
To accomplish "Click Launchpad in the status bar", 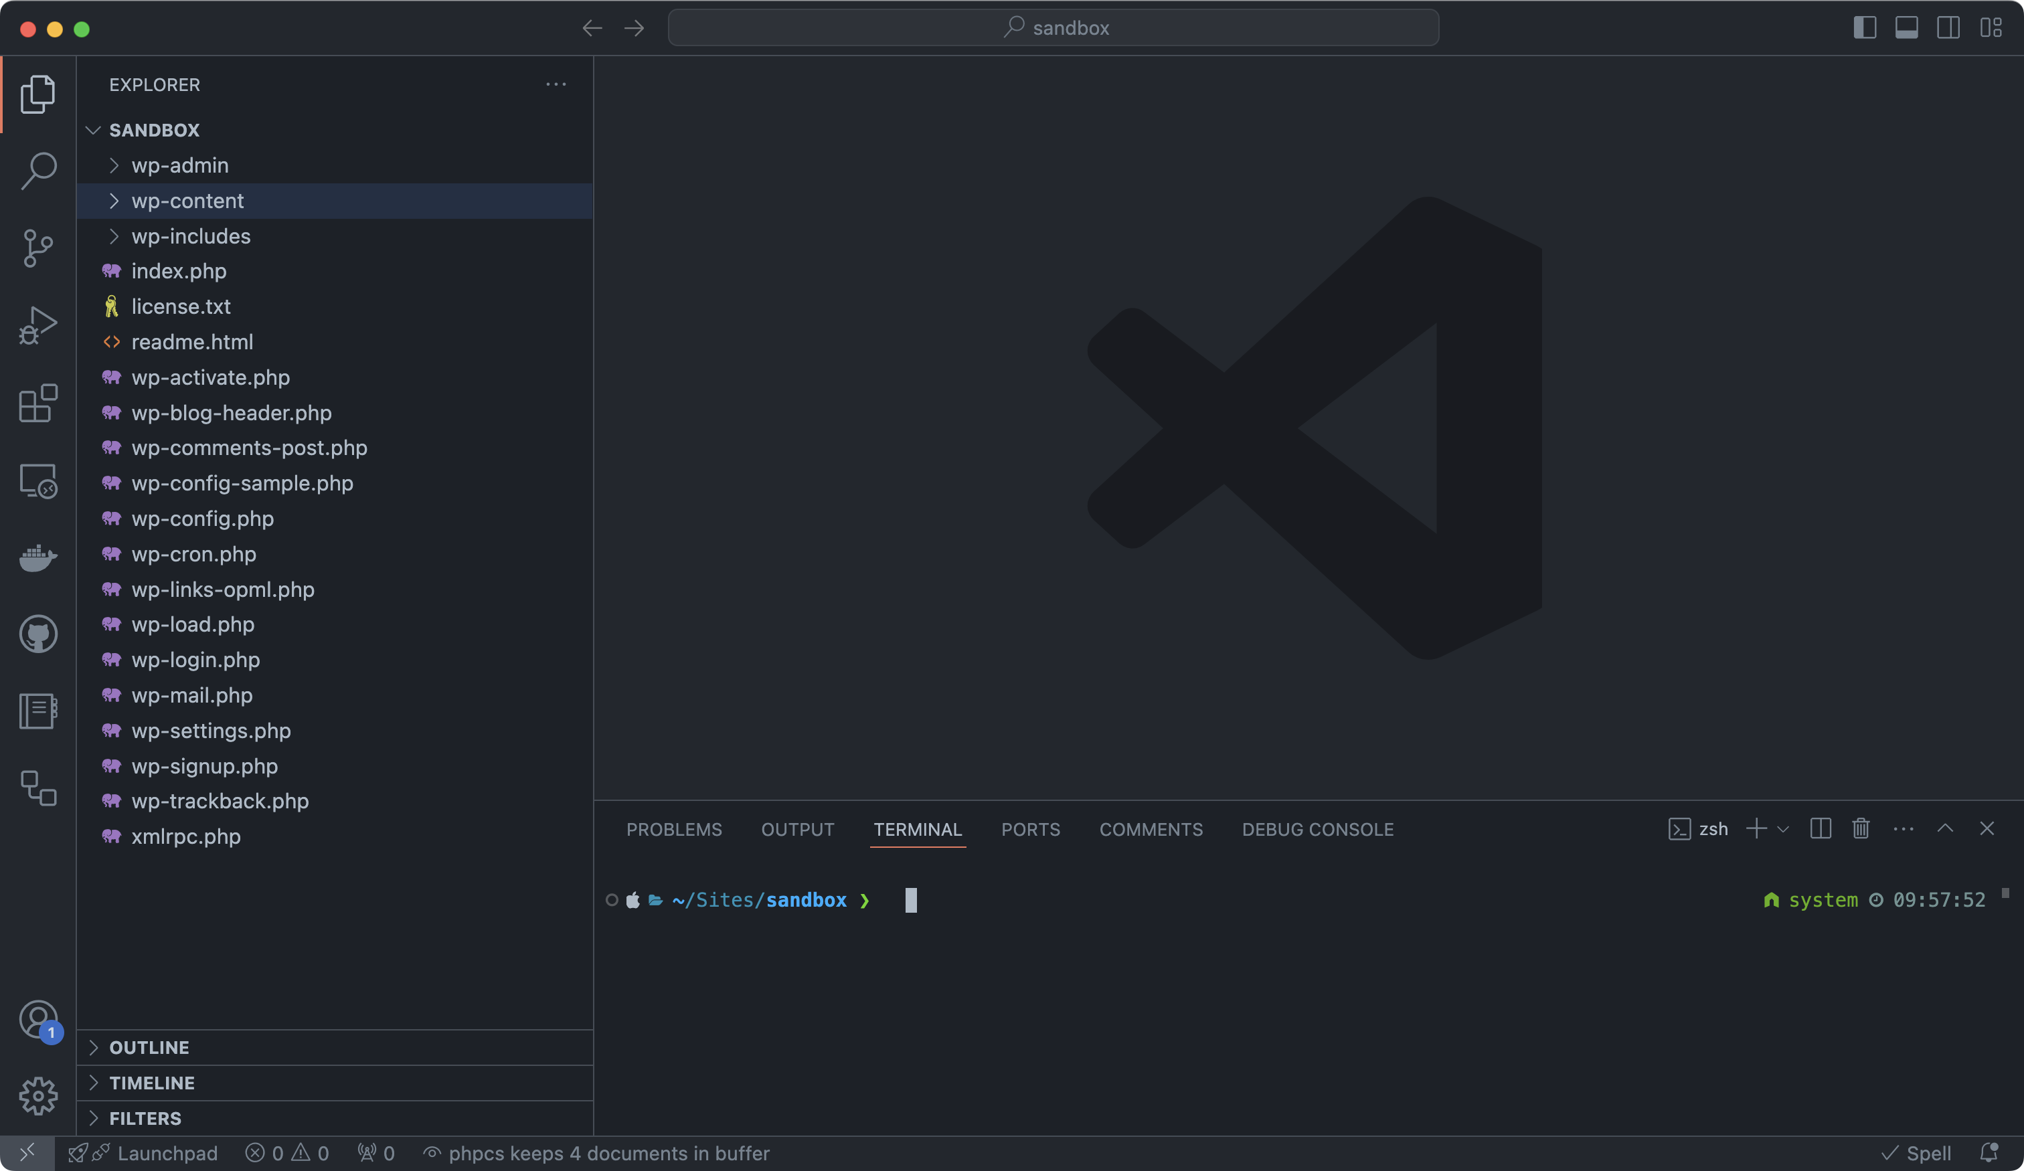I will click(x=144, y=1154).
